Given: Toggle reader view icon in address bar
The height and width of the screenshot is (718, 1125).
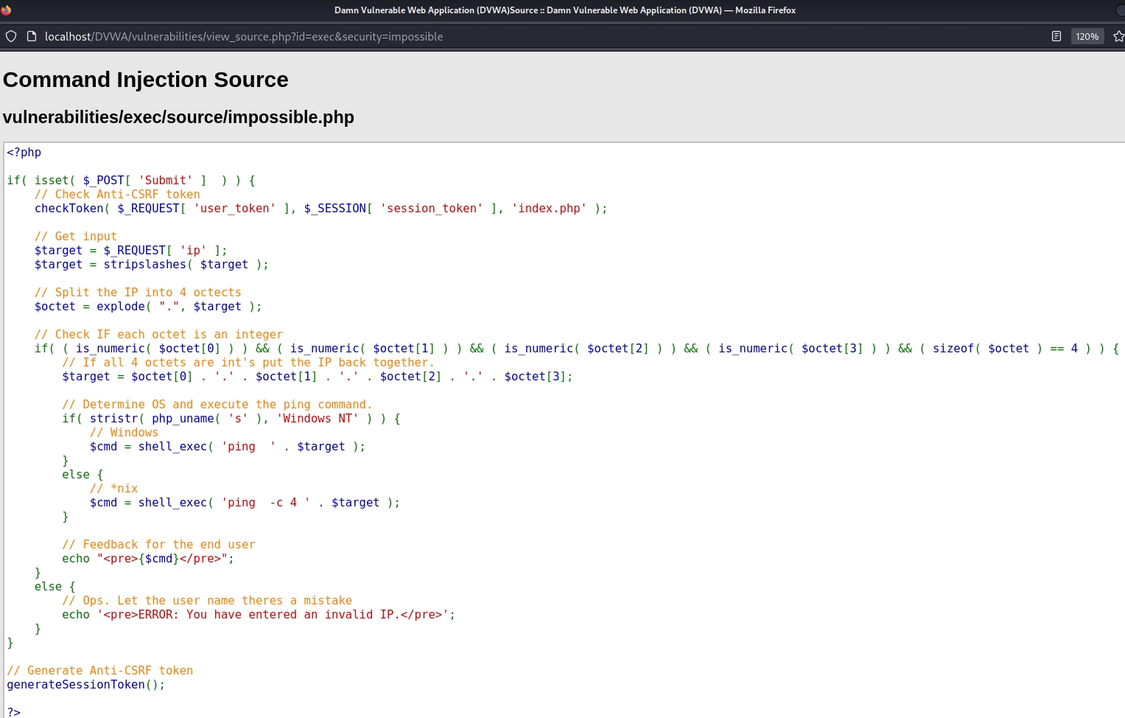Looking at the screenshot, I should tap(1056, 36).
